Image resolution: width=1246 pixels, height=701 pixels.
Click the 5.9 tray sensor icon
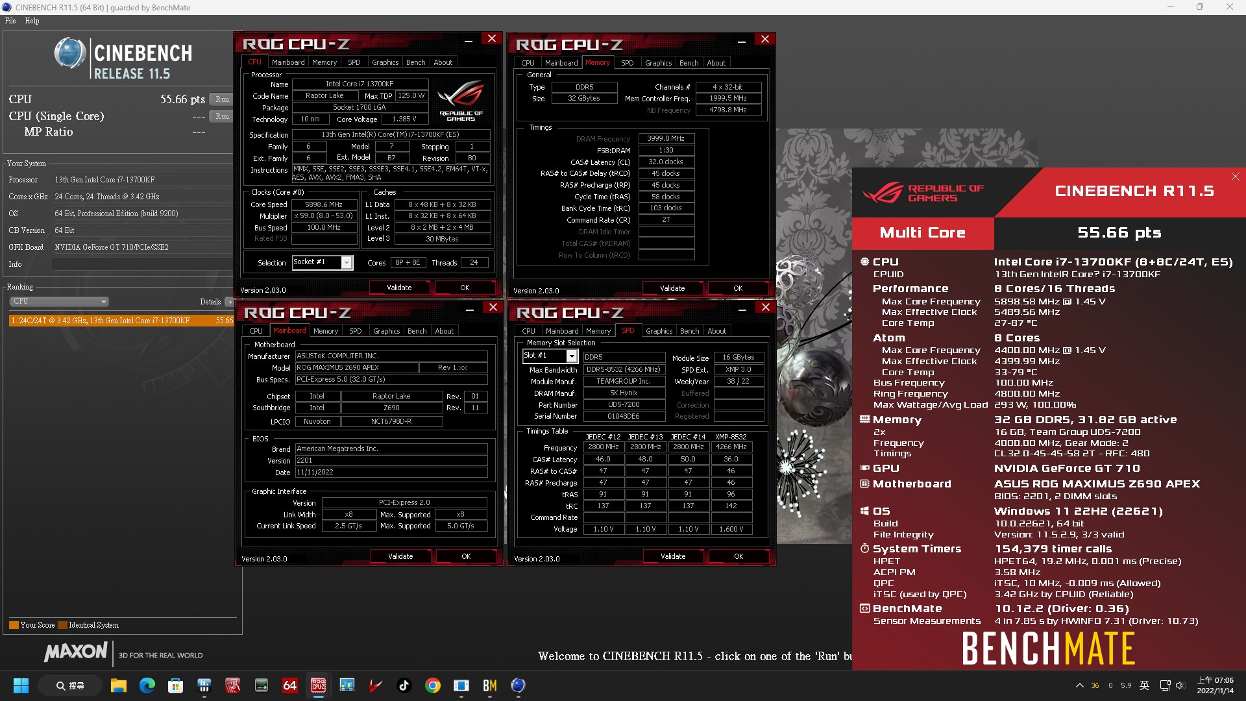tap(1126, 685)
